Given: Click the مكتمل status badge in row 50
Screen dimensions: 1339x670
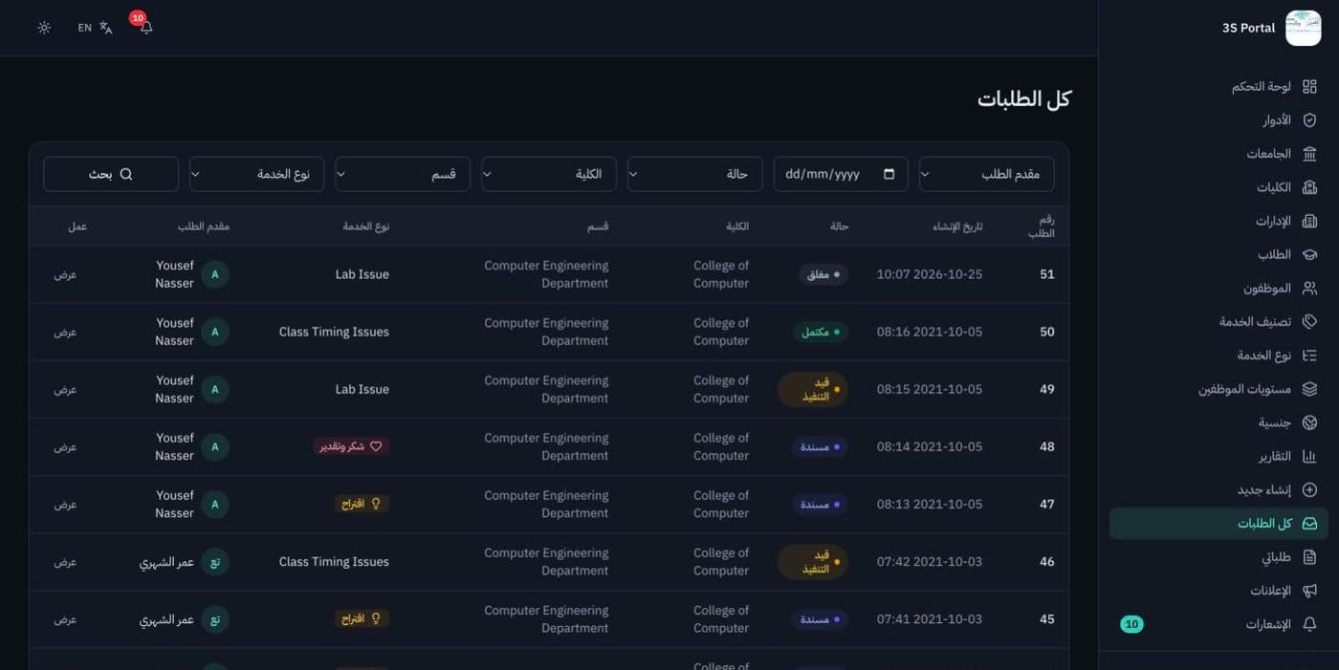Looking at the screenshot, I should (x=820, y=332).
